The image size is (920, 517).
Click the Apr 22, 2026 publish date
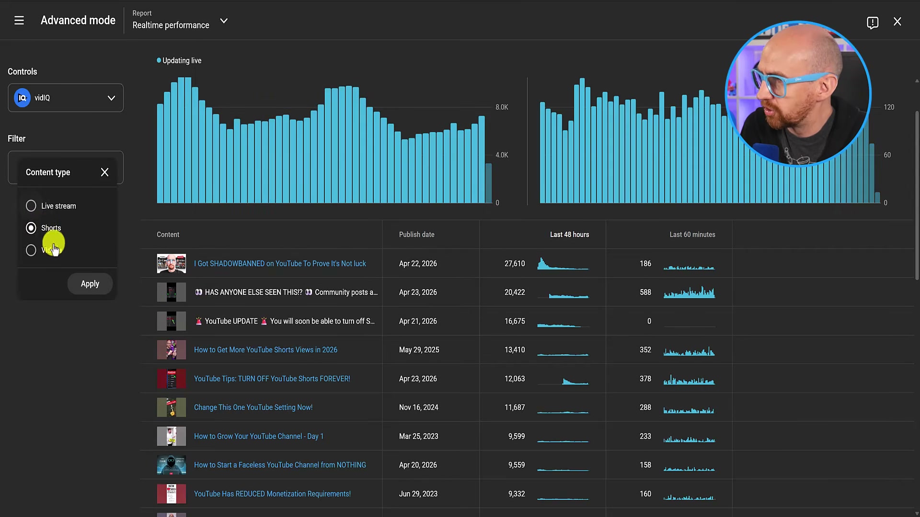click(418, 263)
